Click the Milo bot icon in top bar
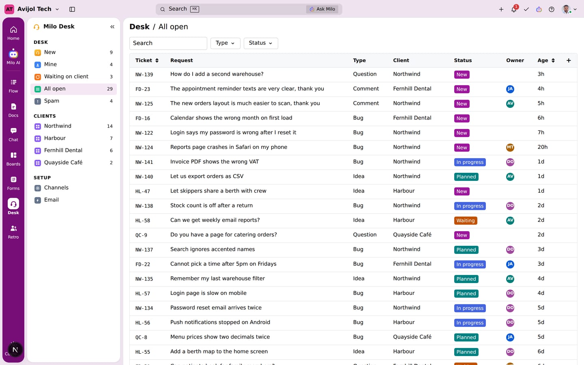584x365 pixels. click(x=539, y=9)
